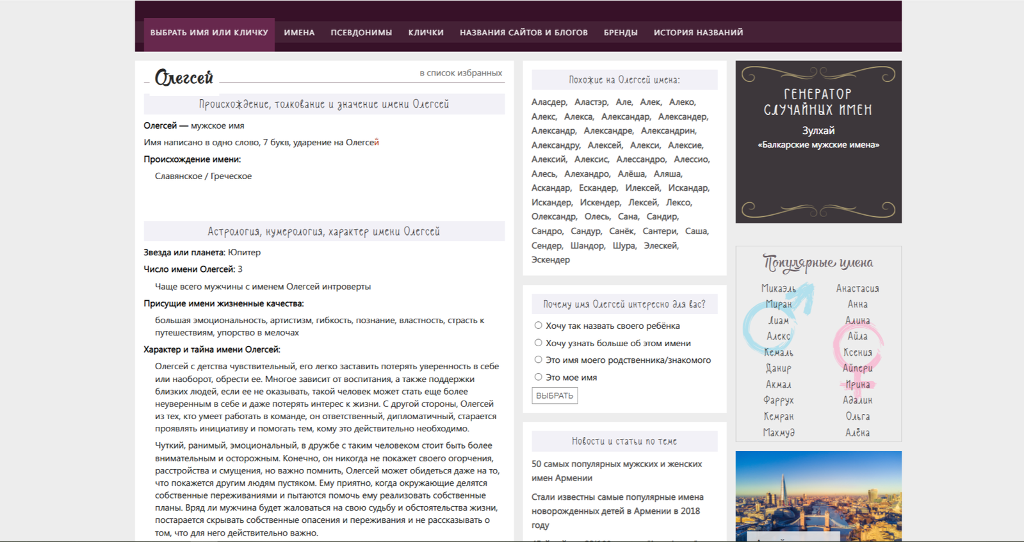Go to КЛИЧКИ section
This screenshot has height=542, width=1024.
426,33
